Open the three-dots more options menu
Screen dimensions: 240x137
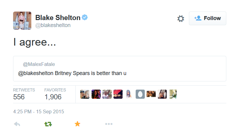pos(109,124)
